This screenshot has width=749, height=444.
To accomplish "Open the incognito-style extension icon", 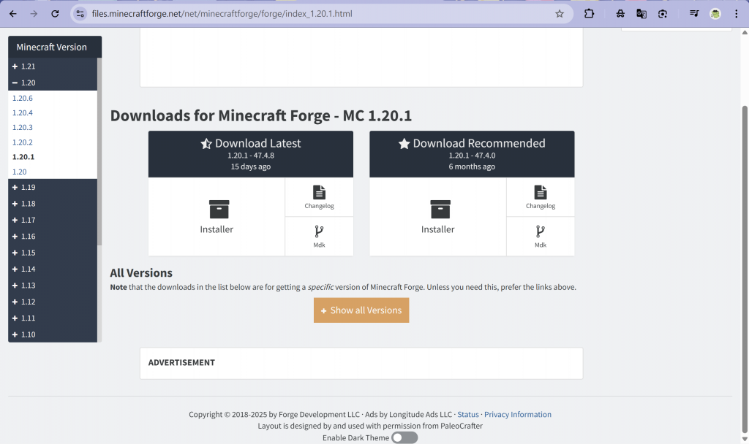I will pos(620,14).
